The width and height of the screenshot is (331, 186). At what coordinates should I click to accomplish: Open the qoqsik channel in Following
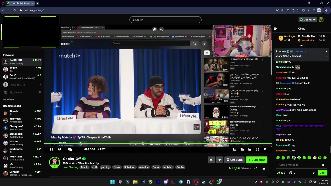22,69
